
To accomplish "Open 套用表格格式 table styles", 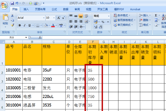I will coord(124,20).
